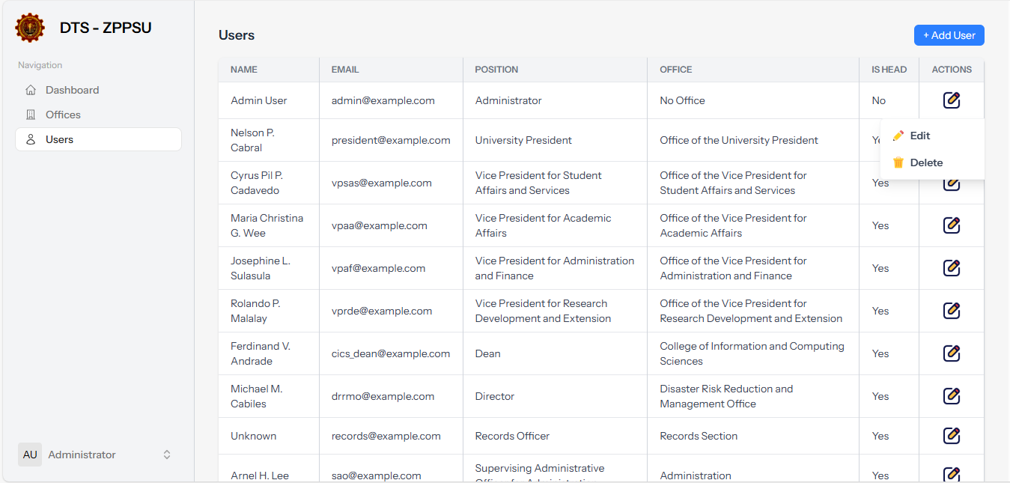Expand the Administrator account menu chevron
Viewport: 1010px width, 483px height.
point(167,455)
